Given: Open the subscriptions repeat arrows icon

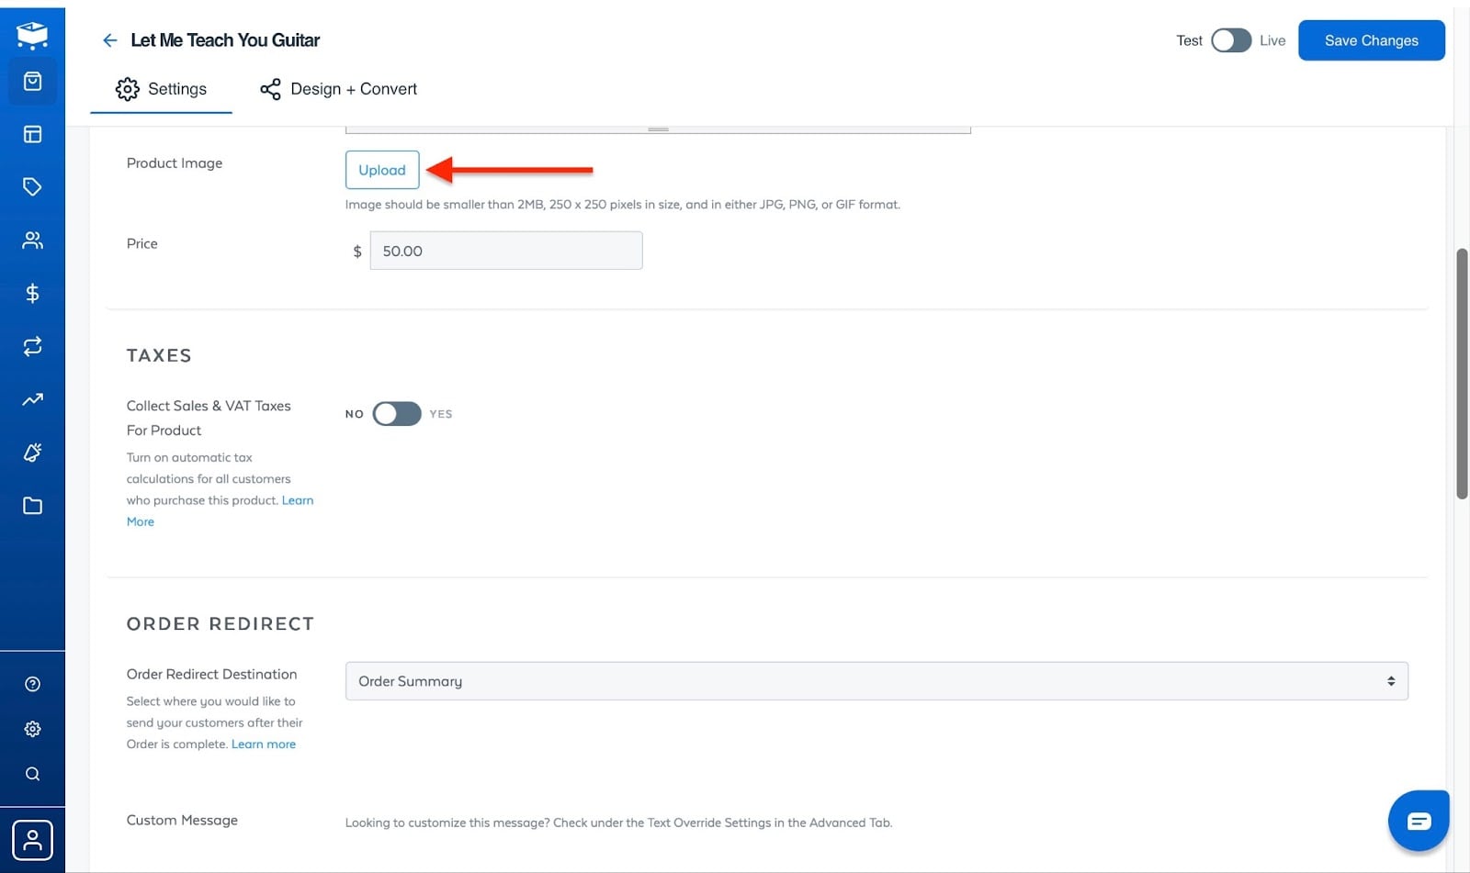Looking at the screenshot, I should [x=32, y=346].
